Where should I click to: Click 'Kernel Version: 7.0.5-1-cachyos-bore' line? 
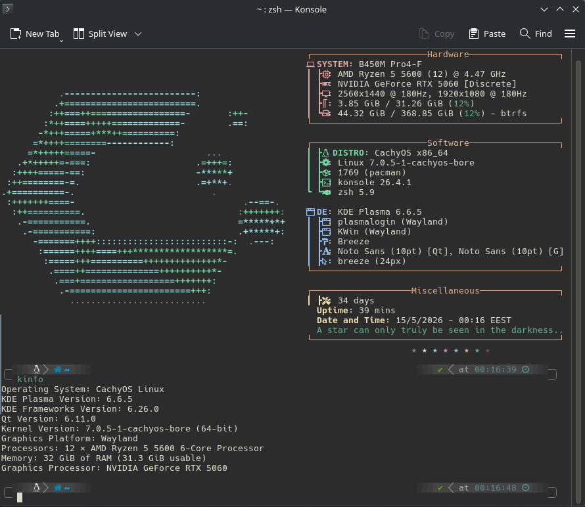120,429
